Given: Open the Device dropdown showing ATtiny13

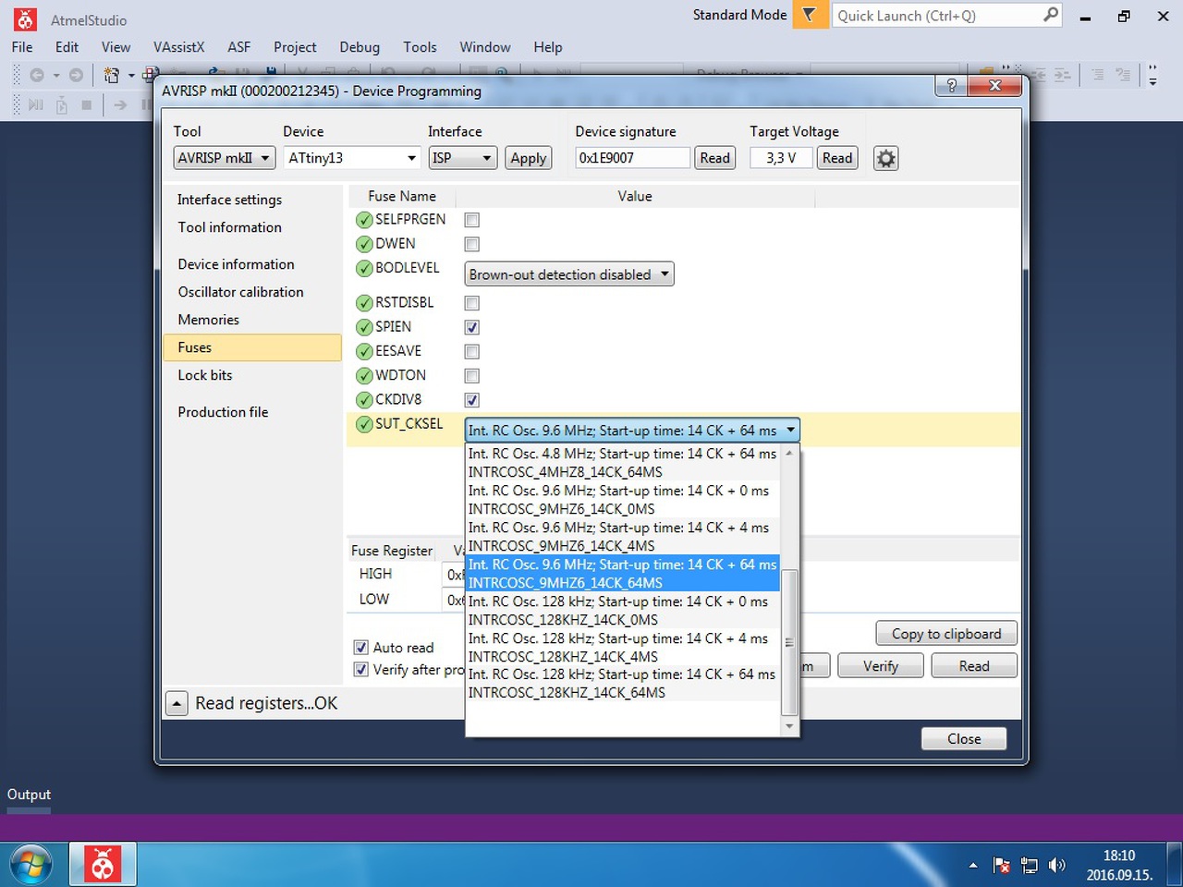Looking at the screenshot, I should point(352,158).
